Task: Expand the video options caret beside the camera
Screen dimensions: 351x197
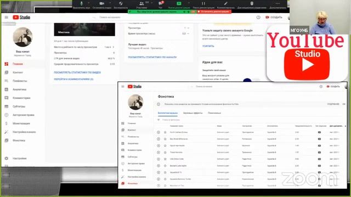Action: (110, 3)
